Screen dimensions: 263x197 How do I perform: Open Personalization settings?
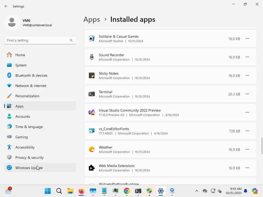(x=40, y=96)
